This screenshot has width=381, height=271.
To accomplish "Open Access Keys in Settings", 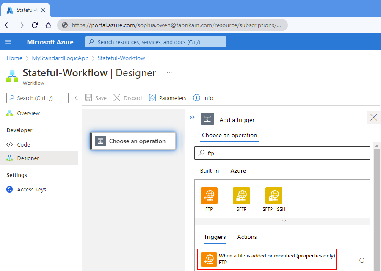I will pyautogui.click(x=30, y=189).
